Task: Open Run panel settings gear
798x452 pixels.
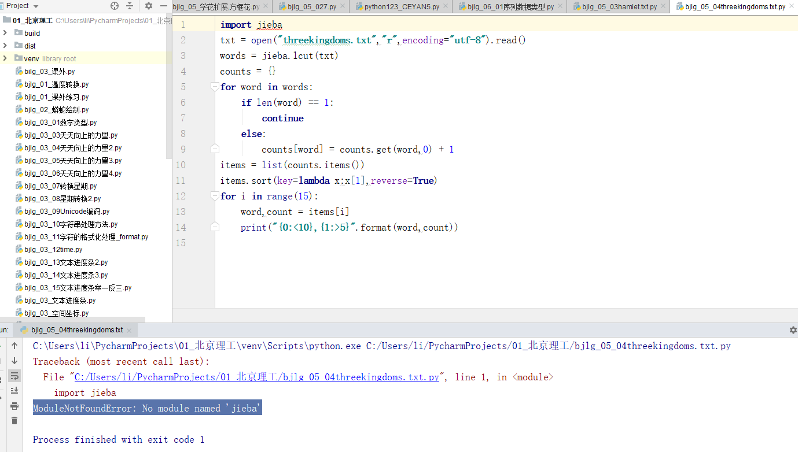Action: [x=793, y=330]
